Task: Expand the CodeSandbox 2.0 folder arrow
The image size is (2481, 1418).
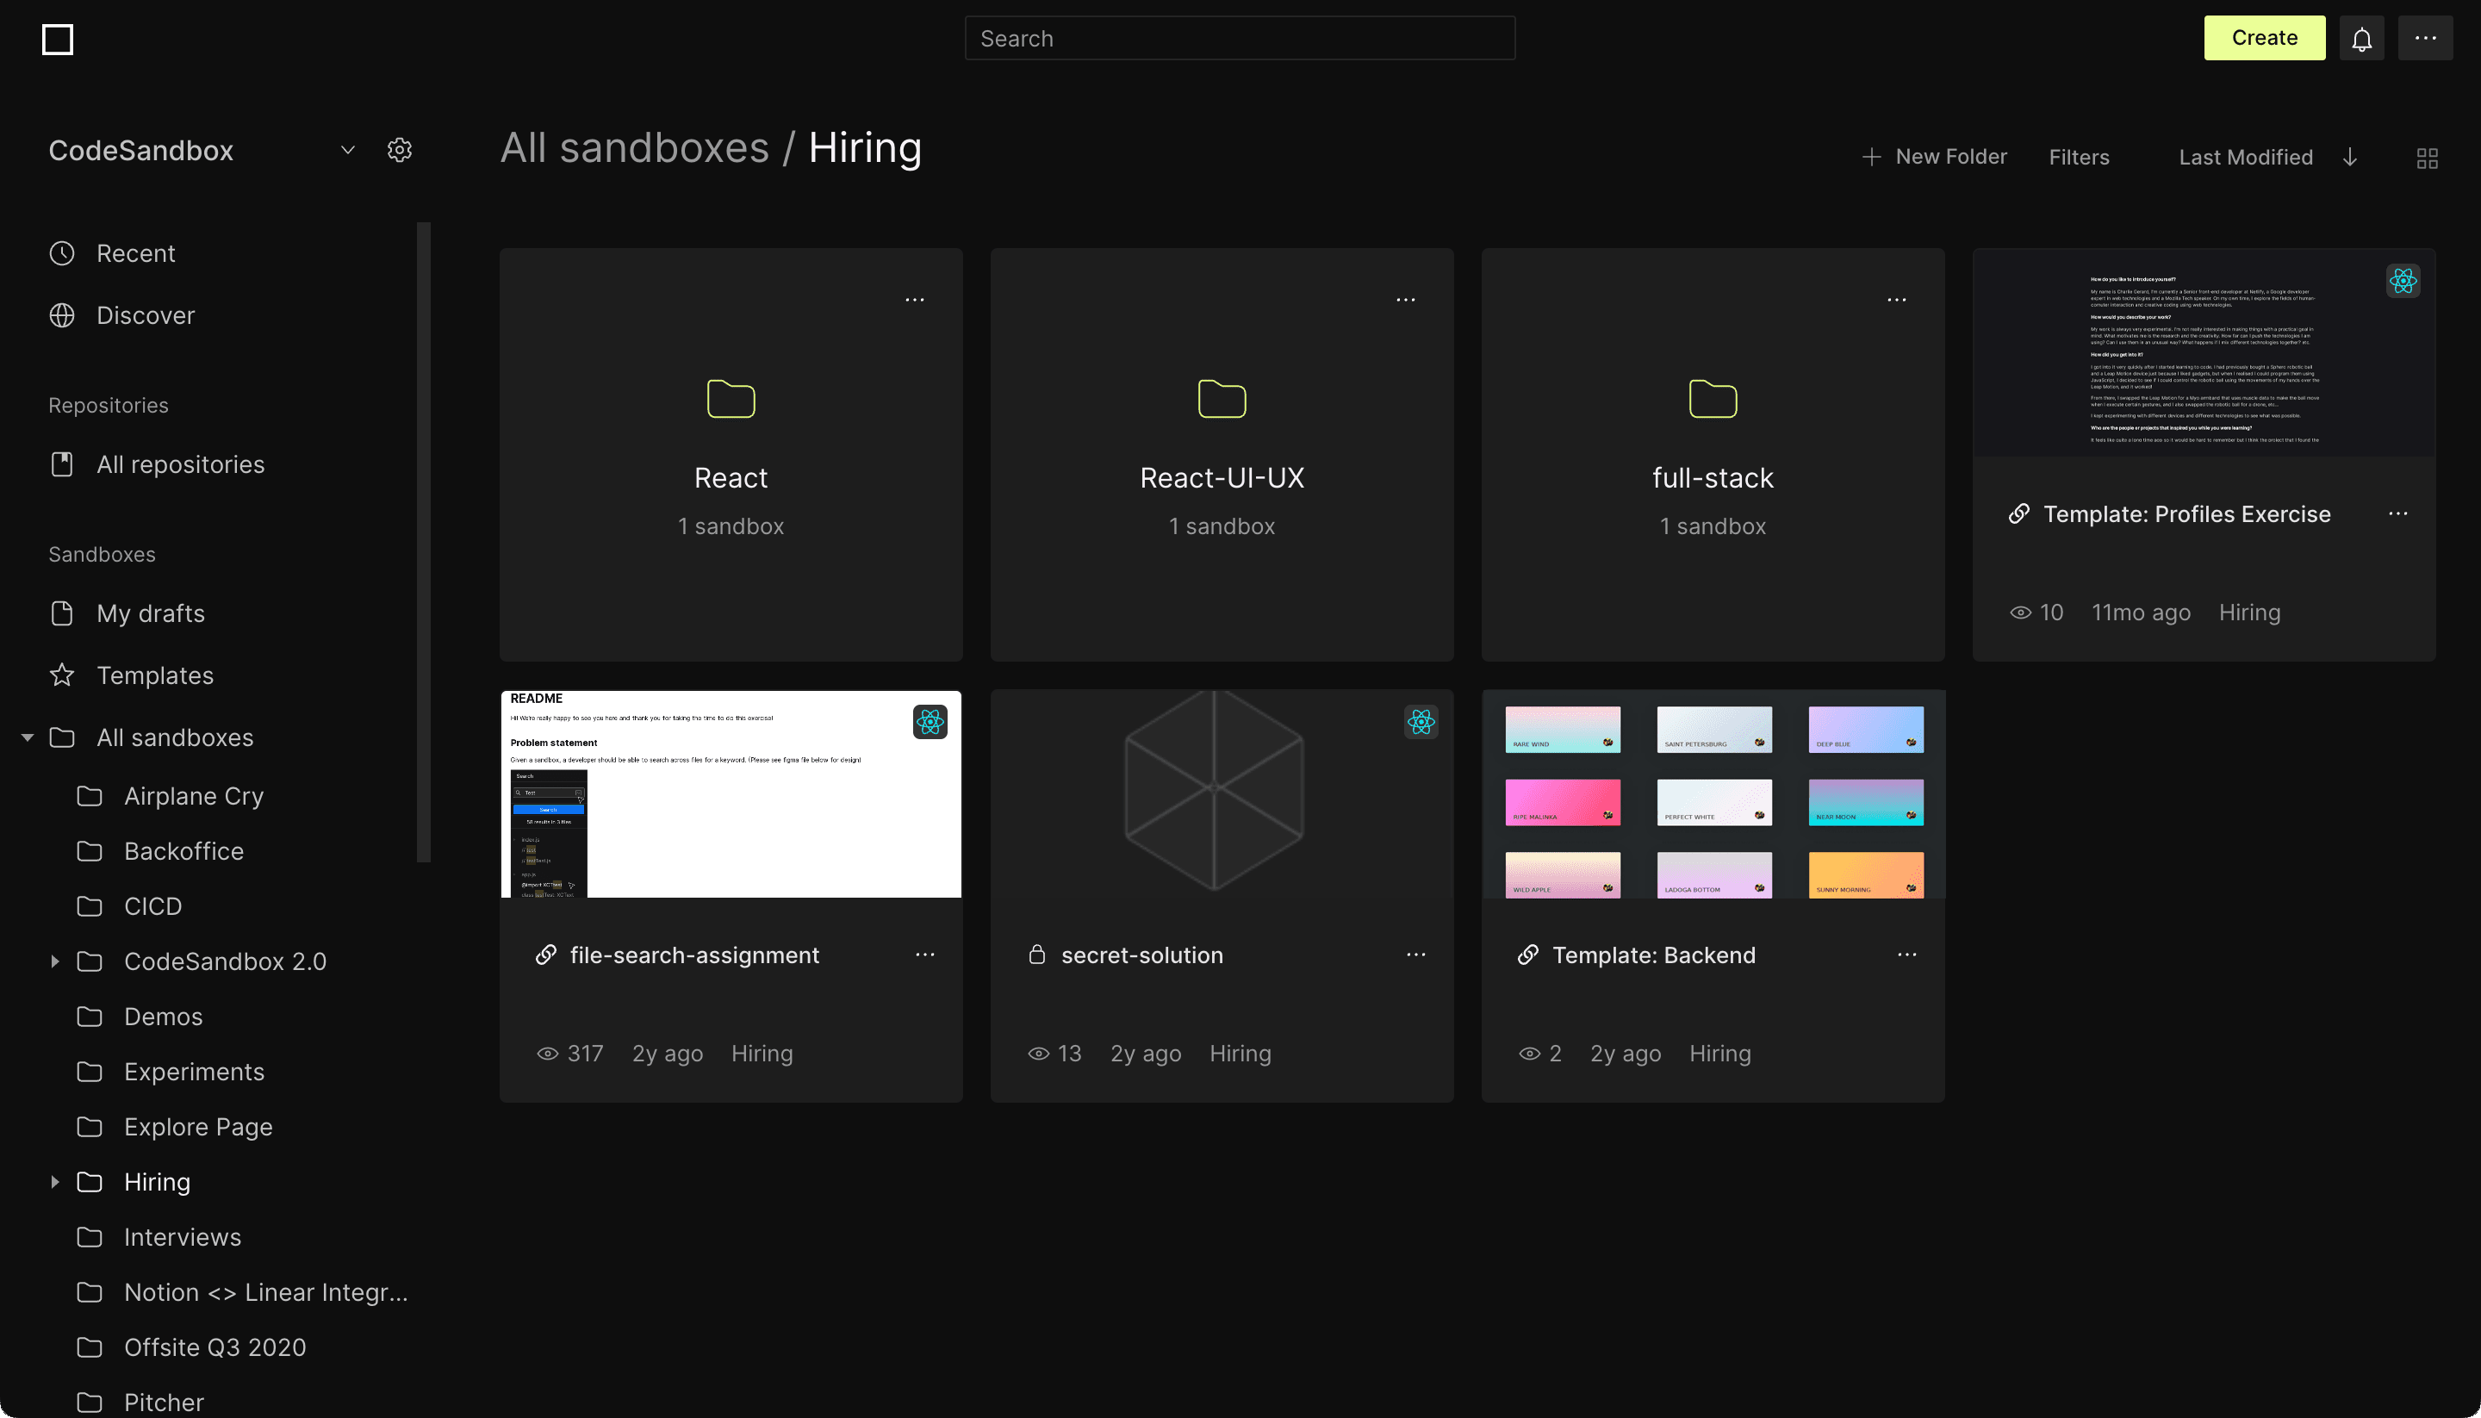Action: (54, 961)
